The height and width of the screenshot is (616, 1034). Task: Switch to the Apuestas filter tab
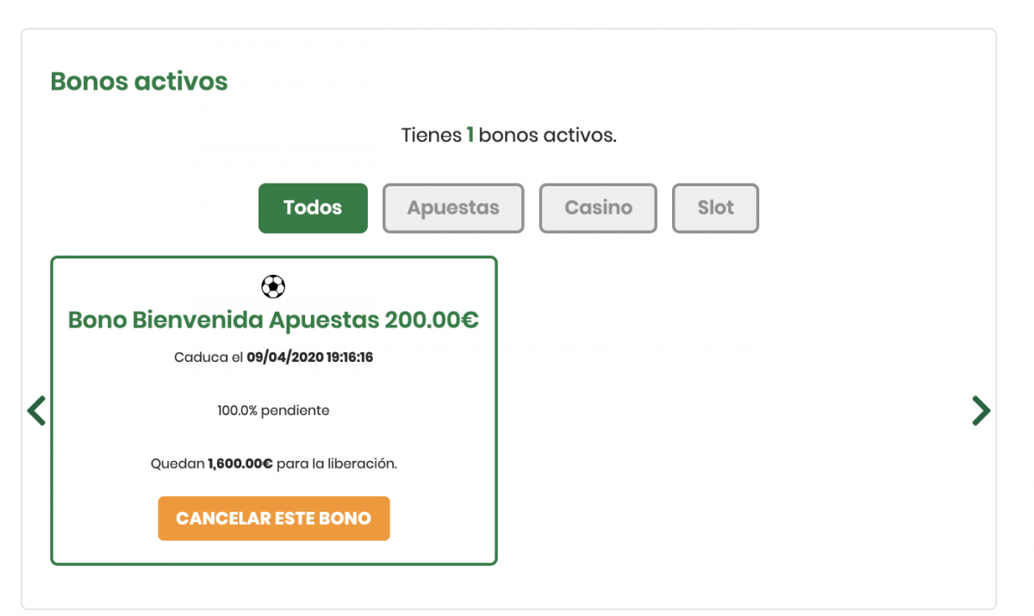(x=453, y=208)
